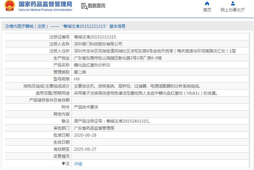The image size is (254, 170).
Task: Click the expiry date 2025-06-27
Action: pos(85,149)
